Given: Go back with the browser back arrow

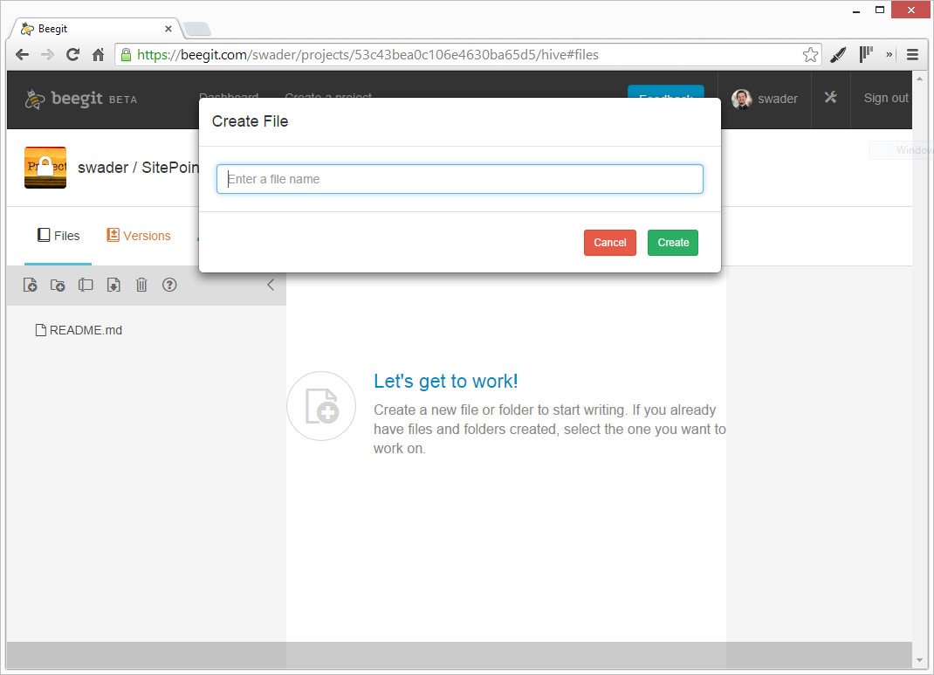Looking at the screenshot, I should click(x=22, y=55).
